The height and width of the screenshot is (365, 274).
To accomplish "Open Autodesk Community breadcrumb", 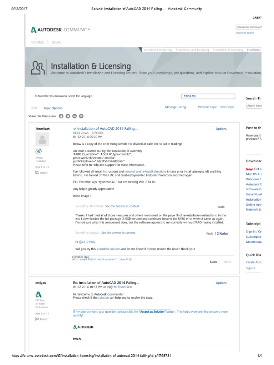I will (x=158, y=50).
